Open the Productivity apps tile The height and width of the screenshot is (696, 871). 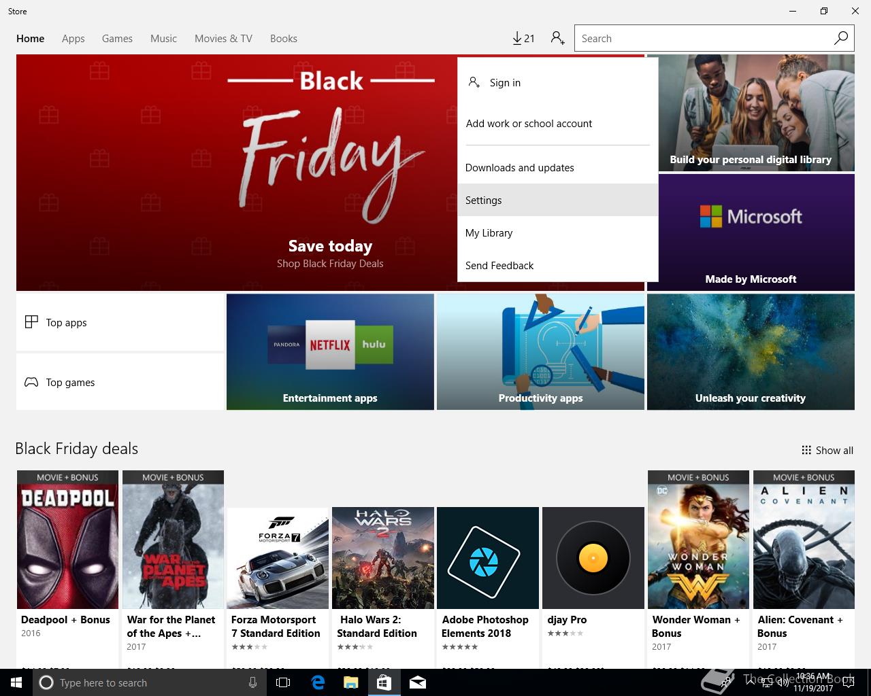click(540, 351)
